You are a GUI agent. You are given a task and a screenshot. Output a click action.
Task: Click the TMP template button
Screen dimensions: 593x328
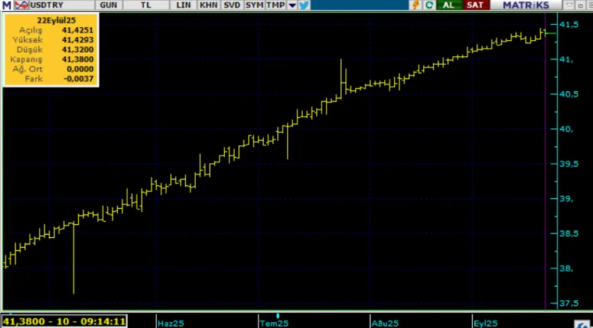pyautogui.click(x=275, y=6)
